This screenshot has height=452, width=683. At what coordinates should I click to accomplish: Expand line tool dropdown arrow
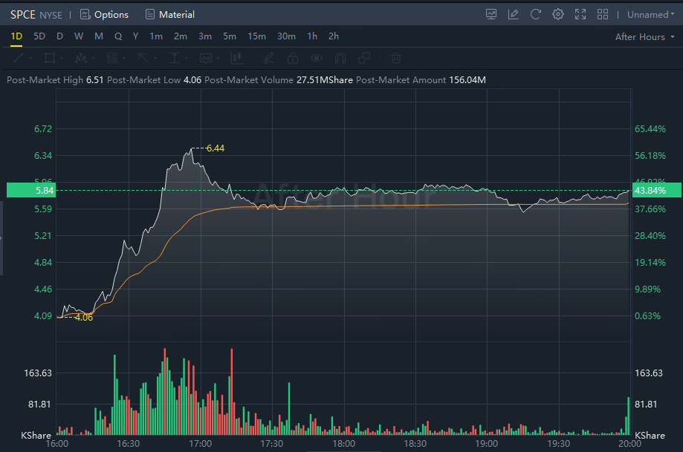[x=30, y=59]
